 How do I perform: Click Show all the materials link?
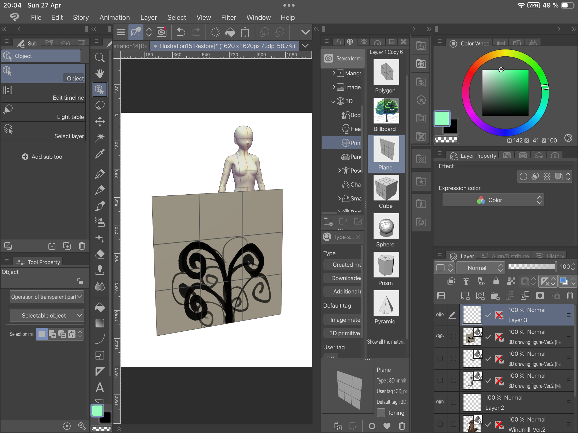point(386,342)
